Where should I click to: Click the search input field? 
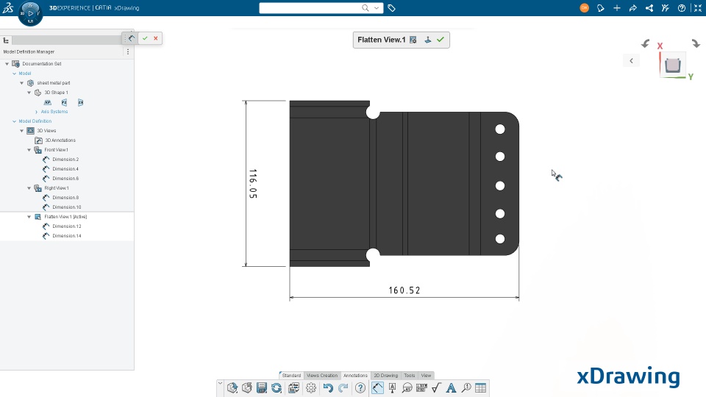310,8
